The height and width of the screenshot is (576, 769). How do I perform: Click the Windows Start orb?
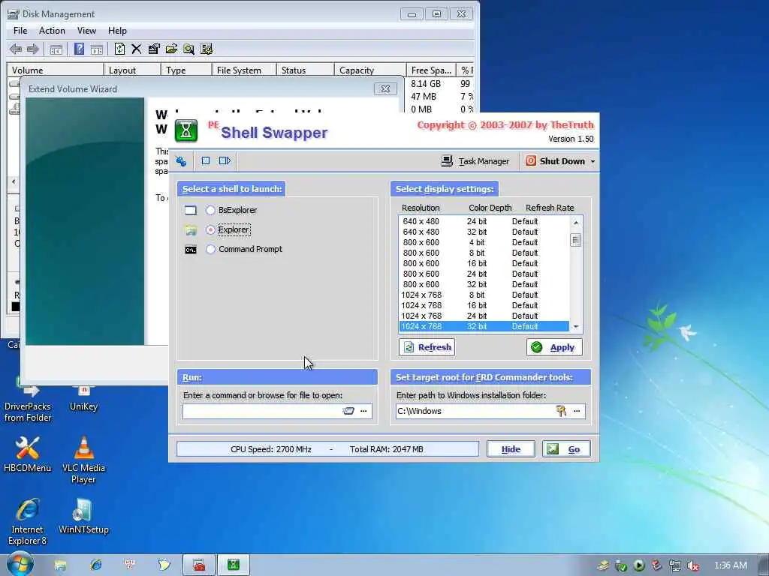(20, 564)
